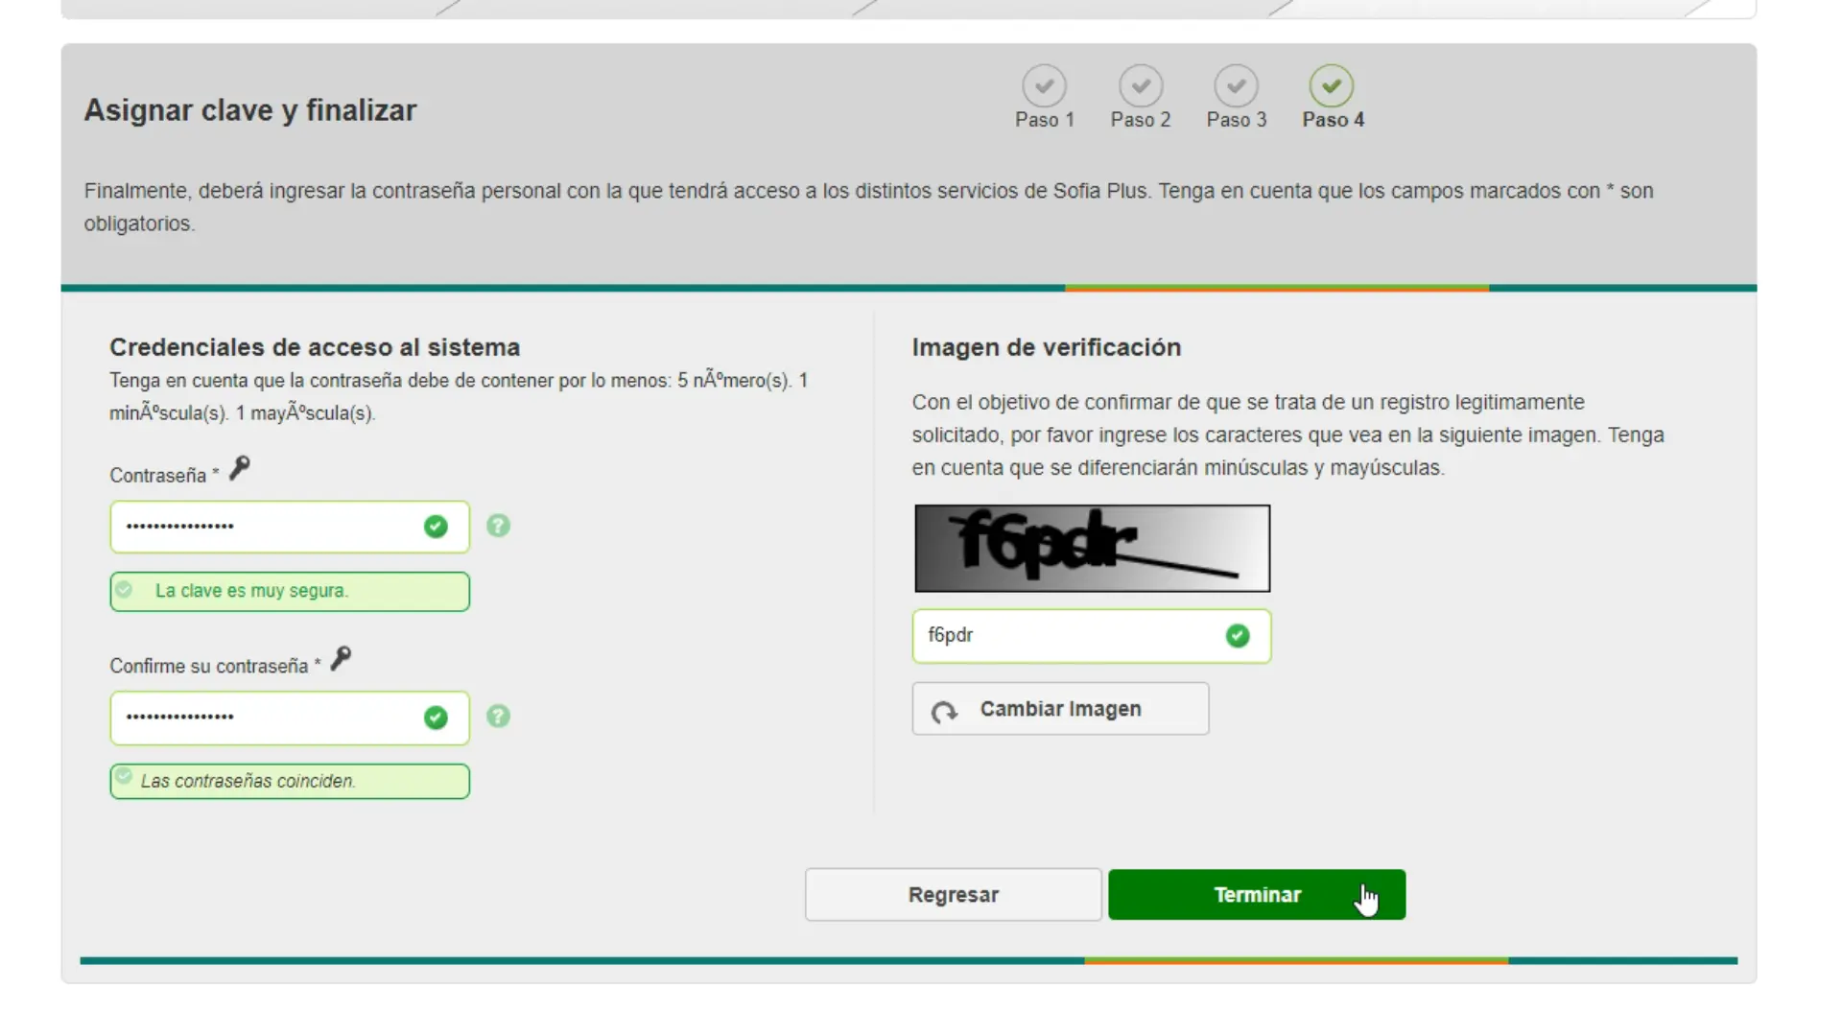
Task: Click inside the Contraseña password field
Action: (269, 527)
